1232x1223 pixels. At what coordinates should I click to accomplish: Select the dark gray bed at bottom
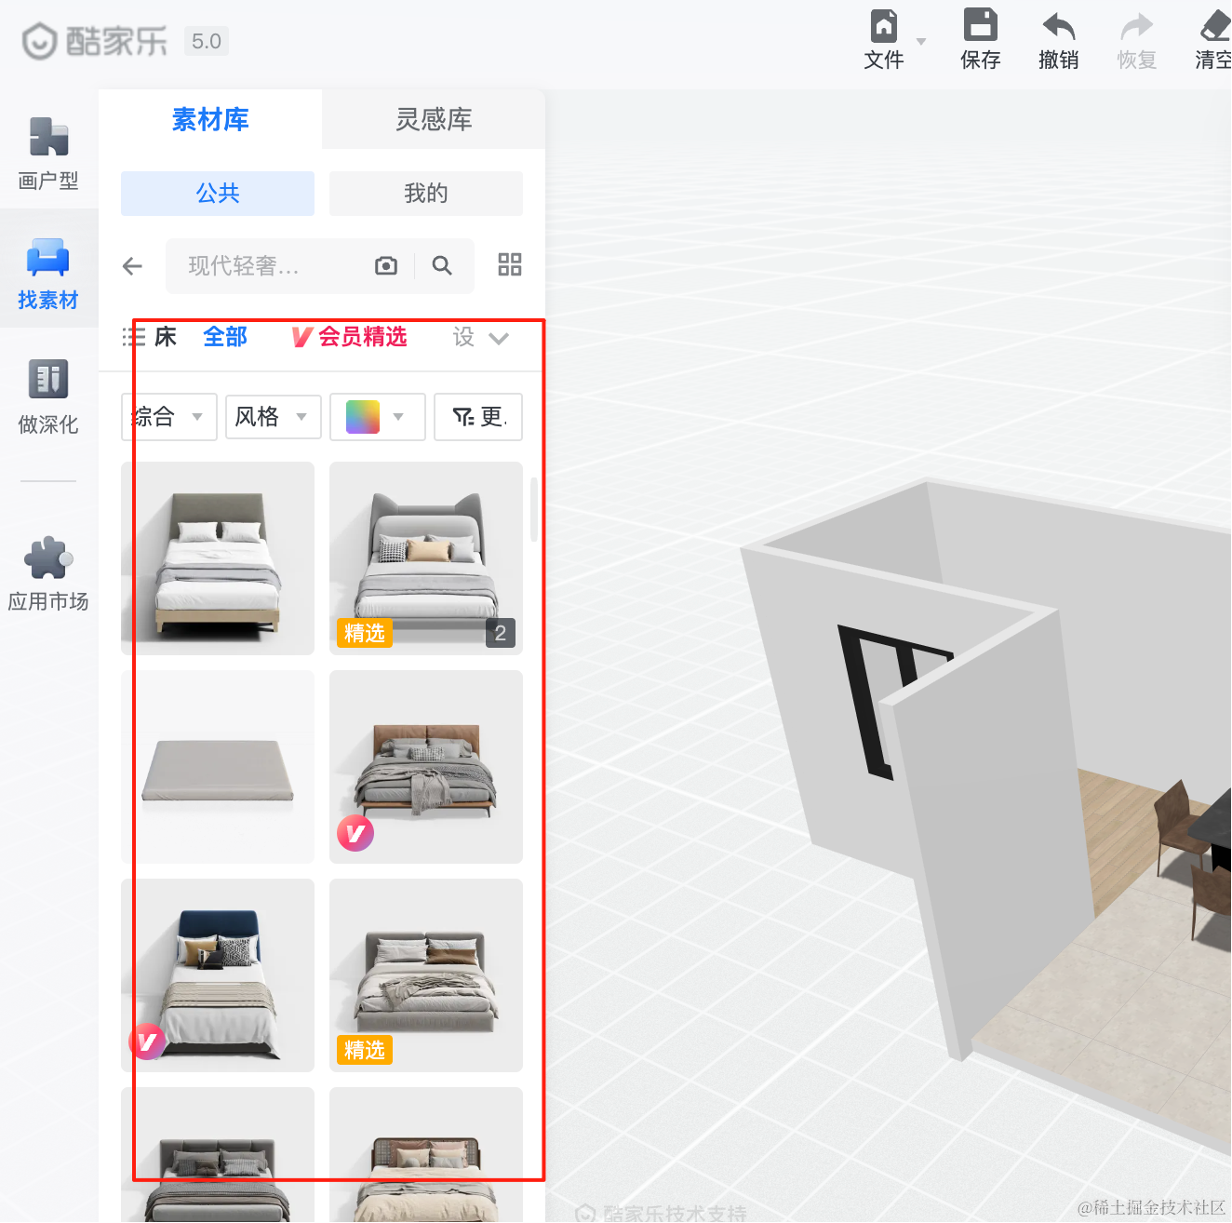click(218, 1155)
